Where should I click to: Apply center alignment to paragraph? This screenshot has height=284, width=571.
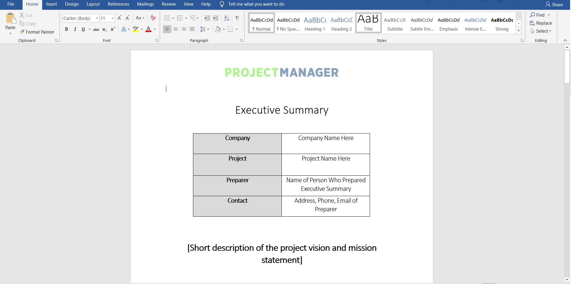click(175, 29)
